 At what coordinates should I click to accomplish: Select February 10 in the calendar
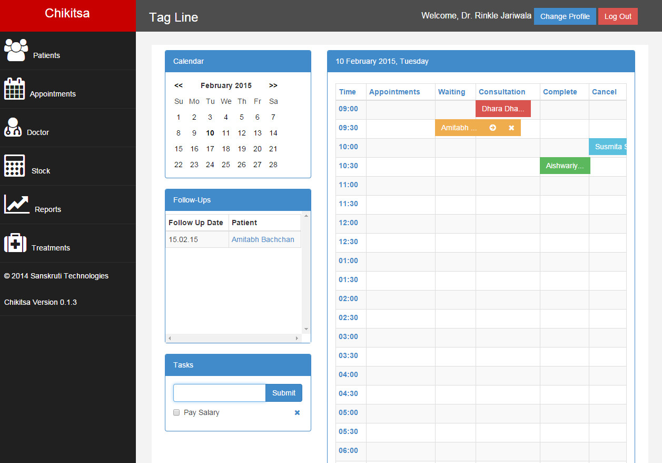(x=210, y=133)
